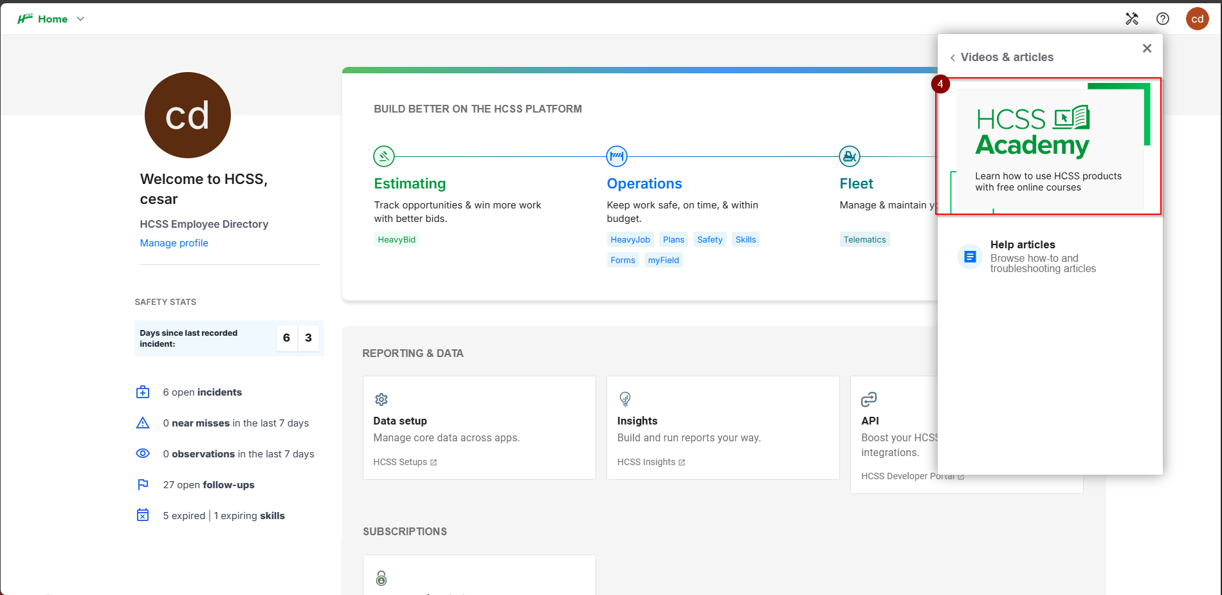Click the help question mark icon

tap(1162, 19)
